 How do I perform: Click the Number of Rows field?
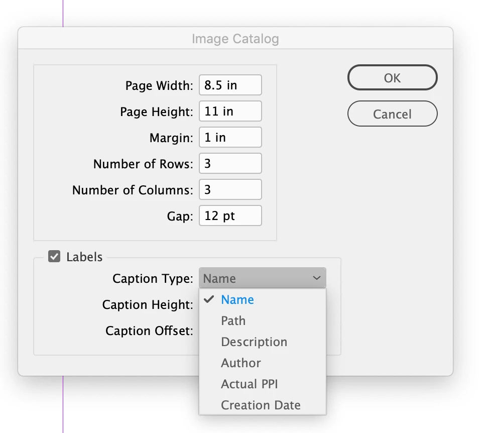coord(230,164)
